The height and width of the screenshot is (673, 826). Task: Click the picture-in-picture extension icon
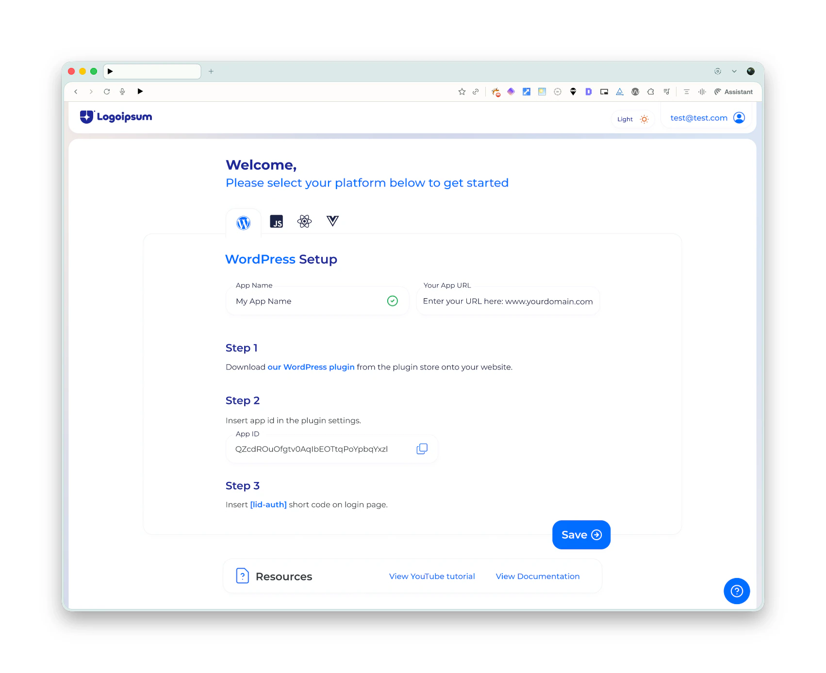(x=604, y=92)
